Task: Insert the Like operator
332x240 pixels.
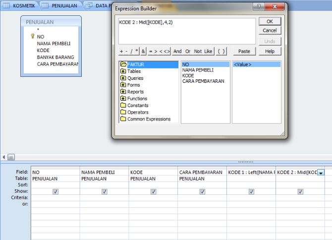Action: [208, 51]
